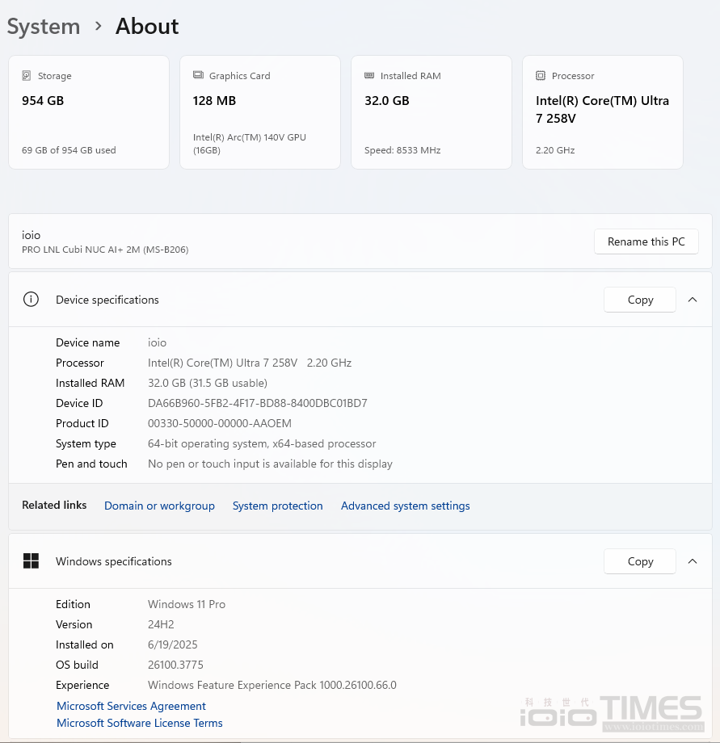This screenshot has width=720, height=743.
Task: Select the No pen or touch input text
Action: pos(270,464)
